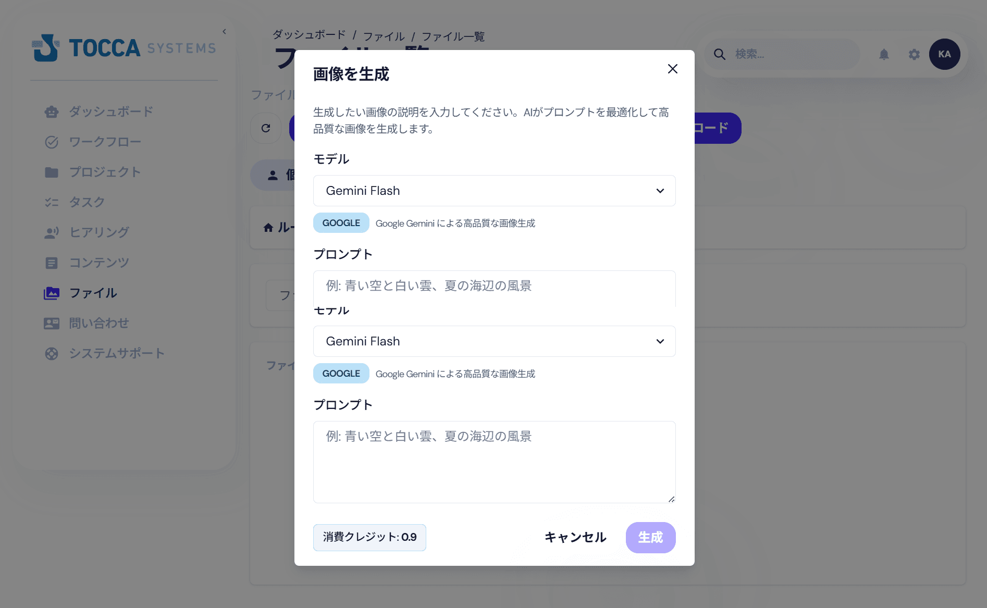The width and height of the screenshot is (987, 608).
Task: Select the タスク checklist icon
Action: (x=52, y=202)
